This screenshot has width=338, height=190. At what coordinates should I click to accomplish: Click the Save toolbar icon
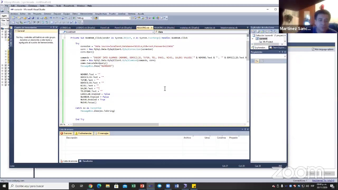pos(29,18)
